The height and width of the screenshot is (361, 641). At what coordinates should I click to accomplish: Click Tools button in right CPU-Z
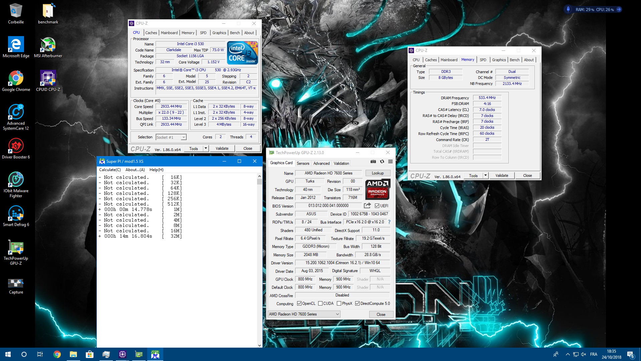473,175
